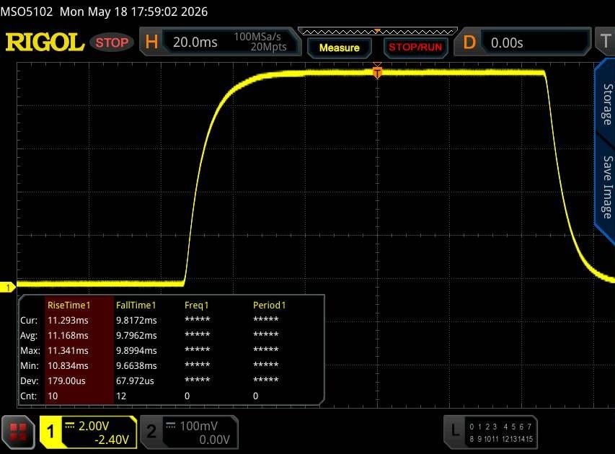Click the Measure button
The height and width of the screenshot is (454, 615).
pos(340,48)
